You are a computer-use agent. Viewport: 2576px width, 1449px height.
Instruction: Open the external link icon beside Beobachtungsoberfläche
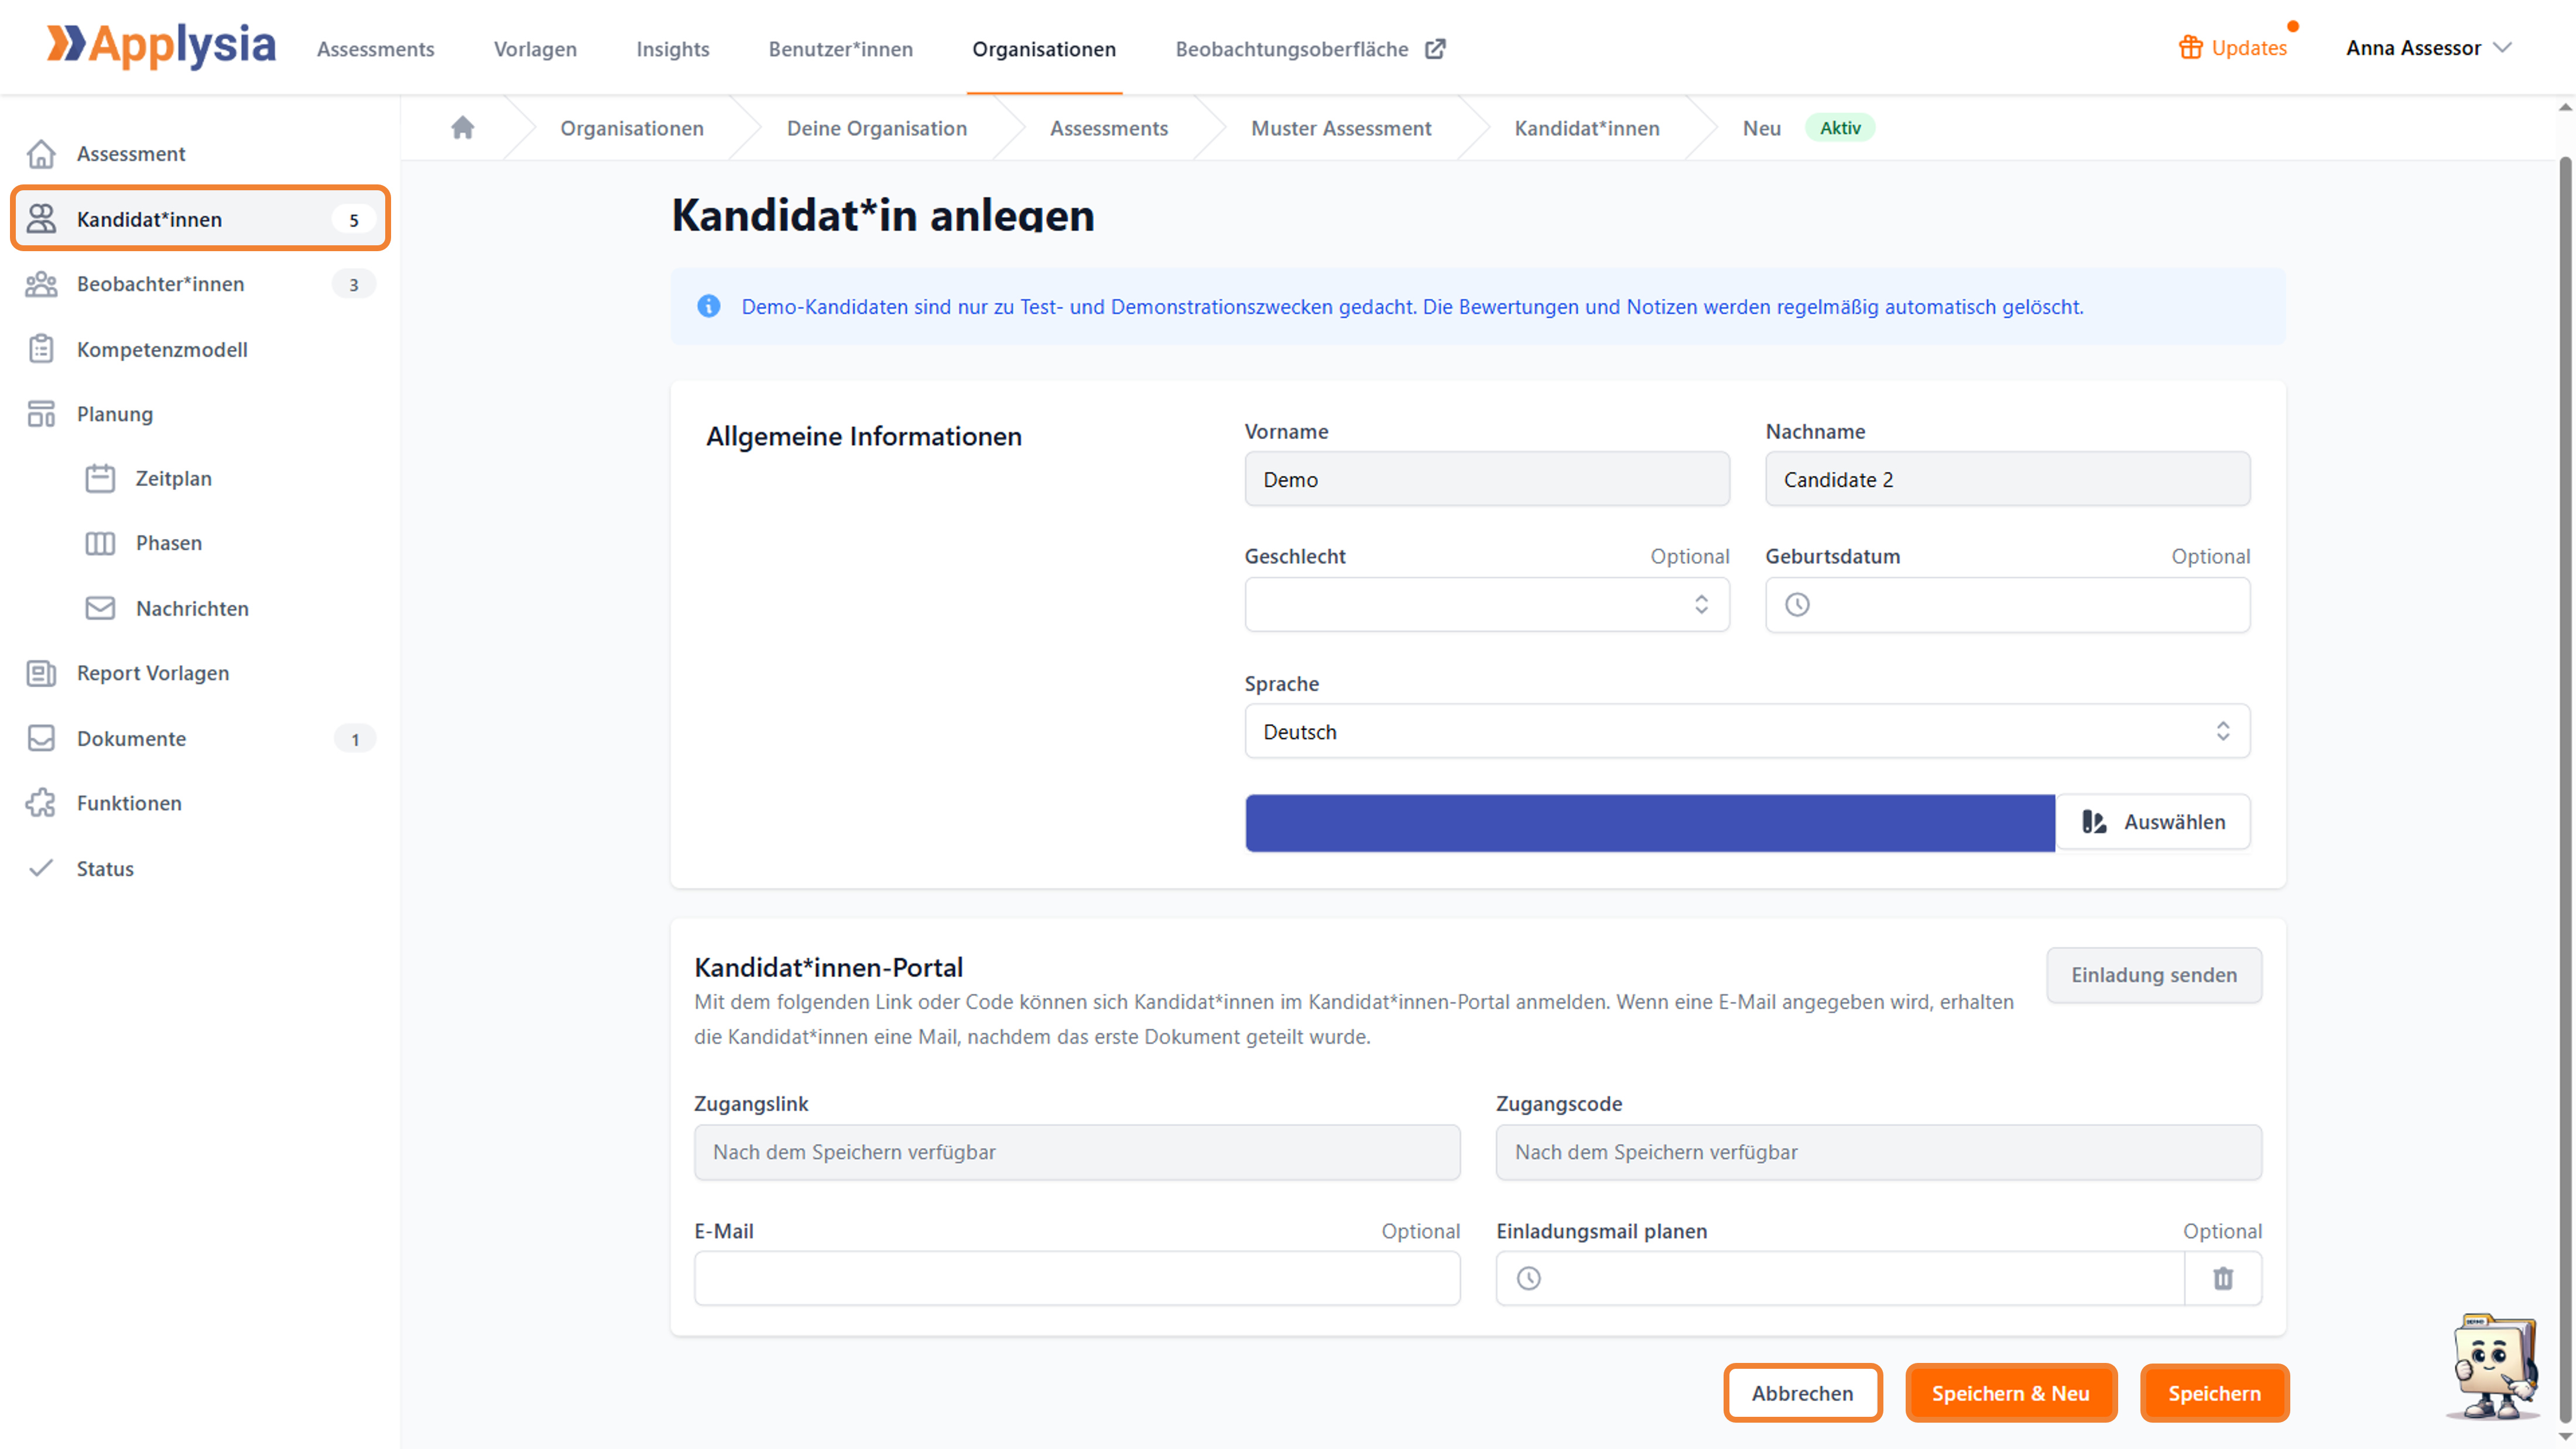pyautogui.click(x=1435, y=49)
